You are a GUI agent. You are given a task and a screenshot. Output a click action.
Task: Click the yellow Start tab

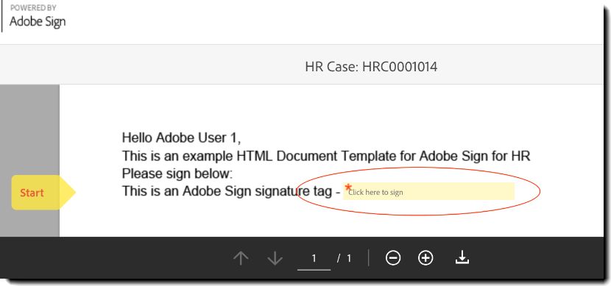coord(43,192)
